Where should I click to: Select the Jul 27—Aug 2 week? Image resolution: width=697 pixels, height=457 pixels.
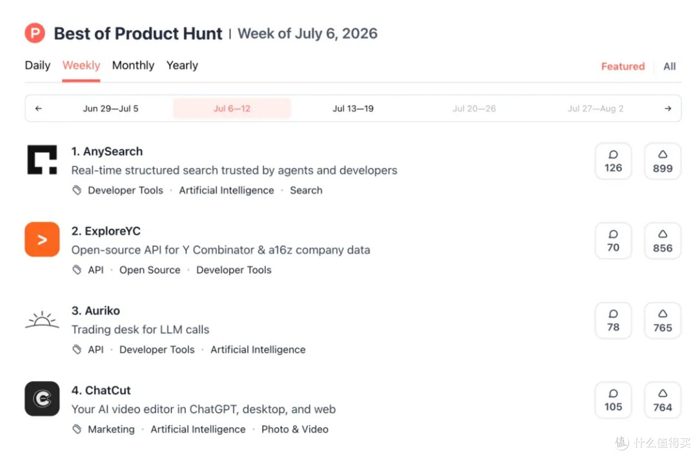(x=595, y=108)
